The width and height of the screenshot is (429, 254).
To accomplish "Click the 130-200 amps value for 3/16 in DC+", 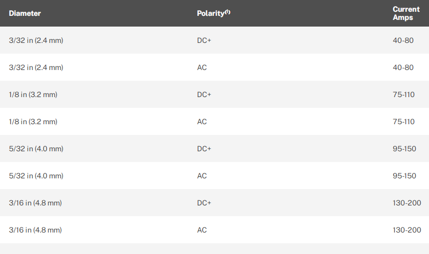I will (x=406, y=203).
